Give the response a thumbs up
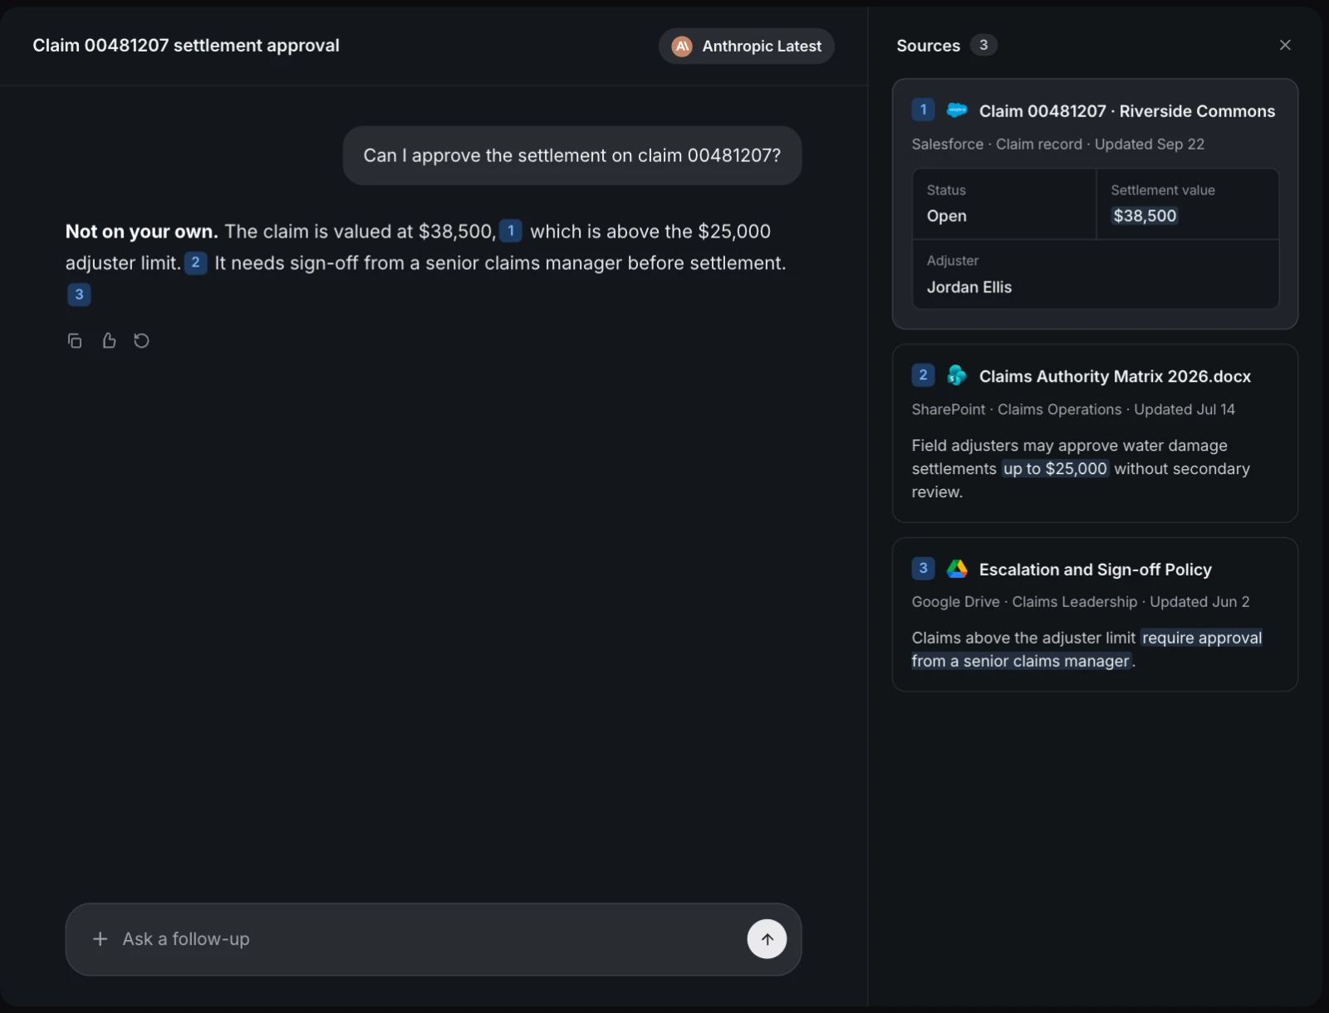Viewport: 1329px width, 1013px height. [109, 340]
